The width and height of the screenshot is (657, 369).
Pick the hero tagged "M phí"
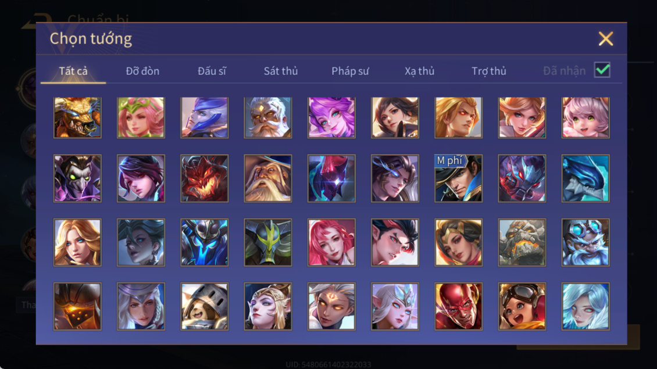(x=458, y=178)
